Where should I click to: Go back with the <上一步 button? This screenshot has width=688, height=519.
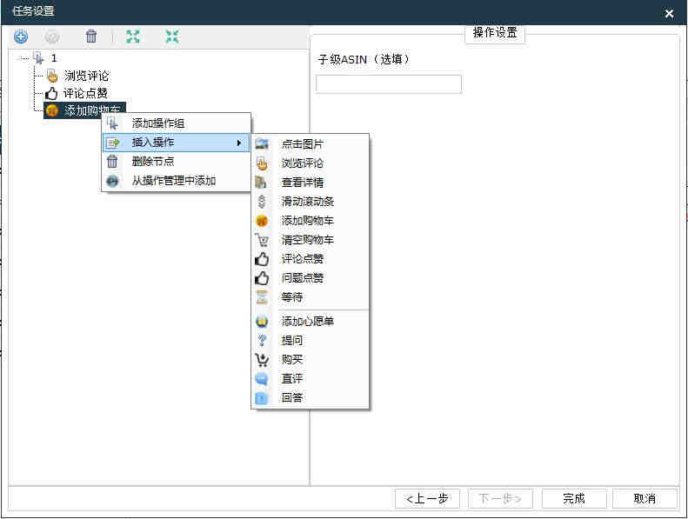427,499
